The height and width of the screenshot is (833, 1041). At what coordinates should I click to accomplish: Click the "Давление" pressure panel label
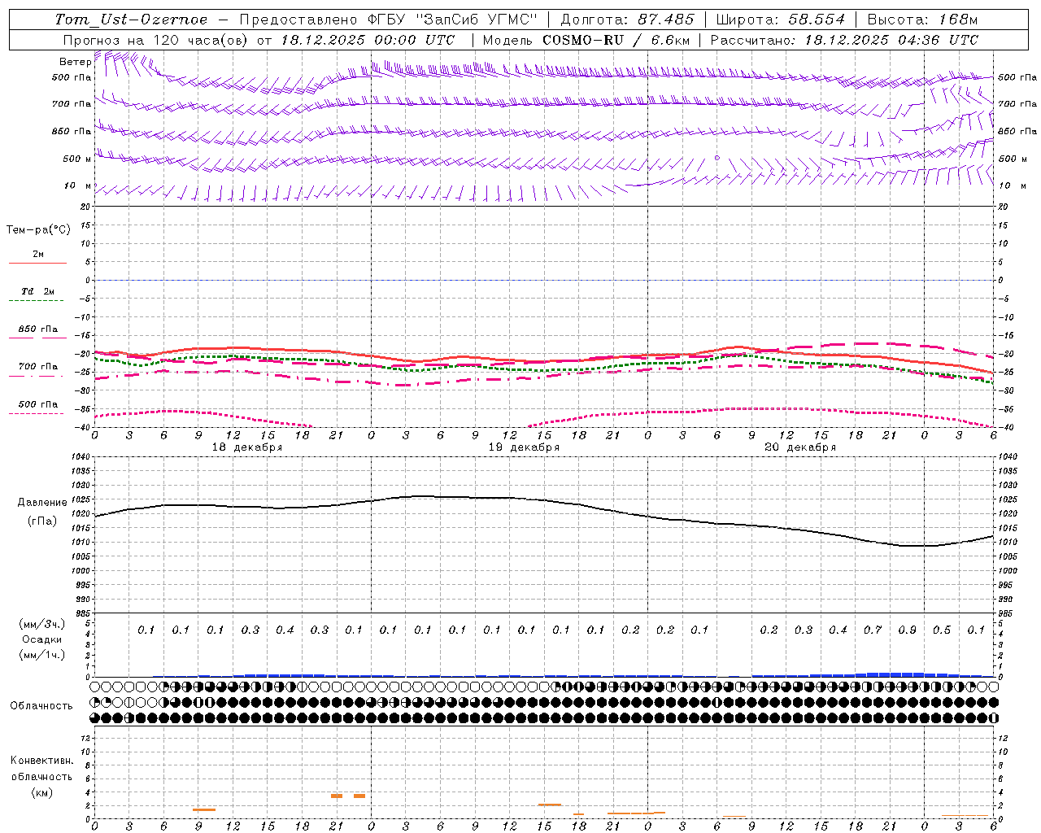click(x=42, y=503)
